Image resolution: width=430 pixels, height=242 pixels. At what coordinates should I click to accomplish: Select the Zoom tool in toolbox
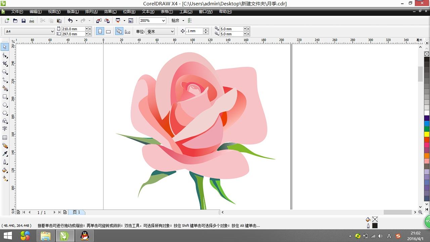pyautogui.click(x=5, y=72)
